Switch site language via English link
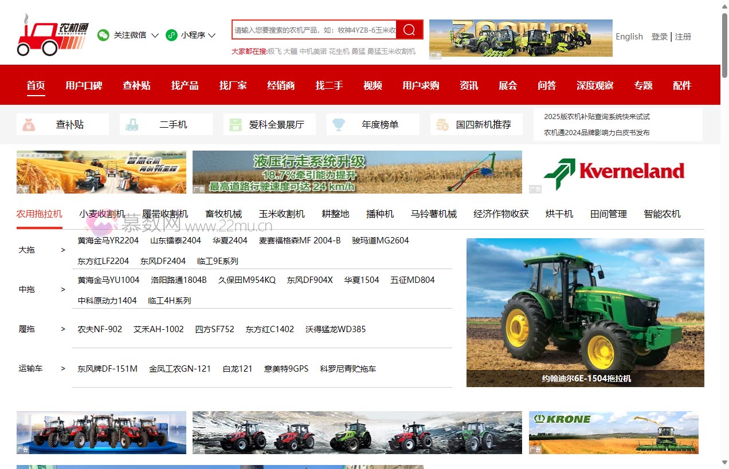This screenshot has height=469, width=729. (629, 36)
